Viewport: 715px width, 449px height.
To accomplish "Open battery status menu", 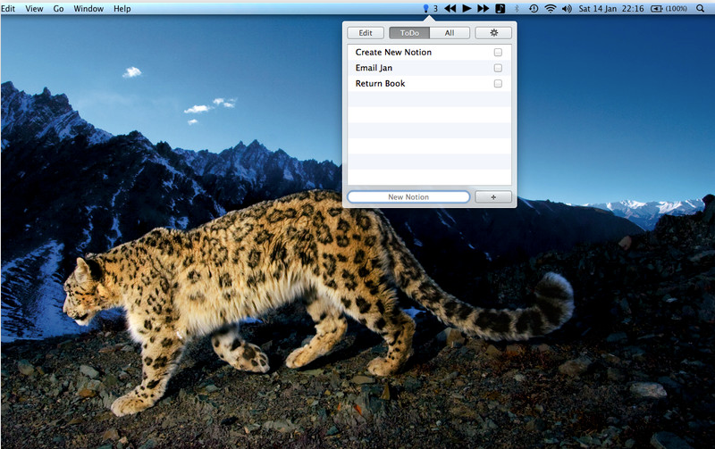I will (669, 8).
